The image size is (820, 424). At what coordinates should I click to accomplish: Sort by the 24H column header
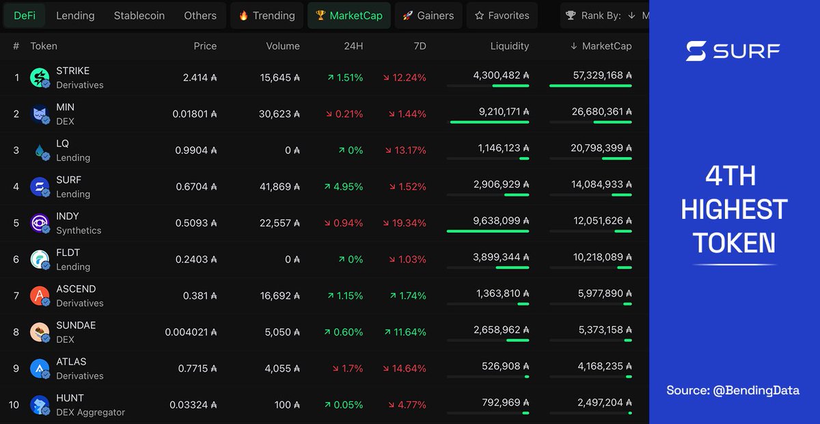[x=353, y=46]
